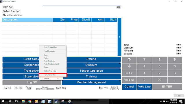Open the notification center icon

181,101
